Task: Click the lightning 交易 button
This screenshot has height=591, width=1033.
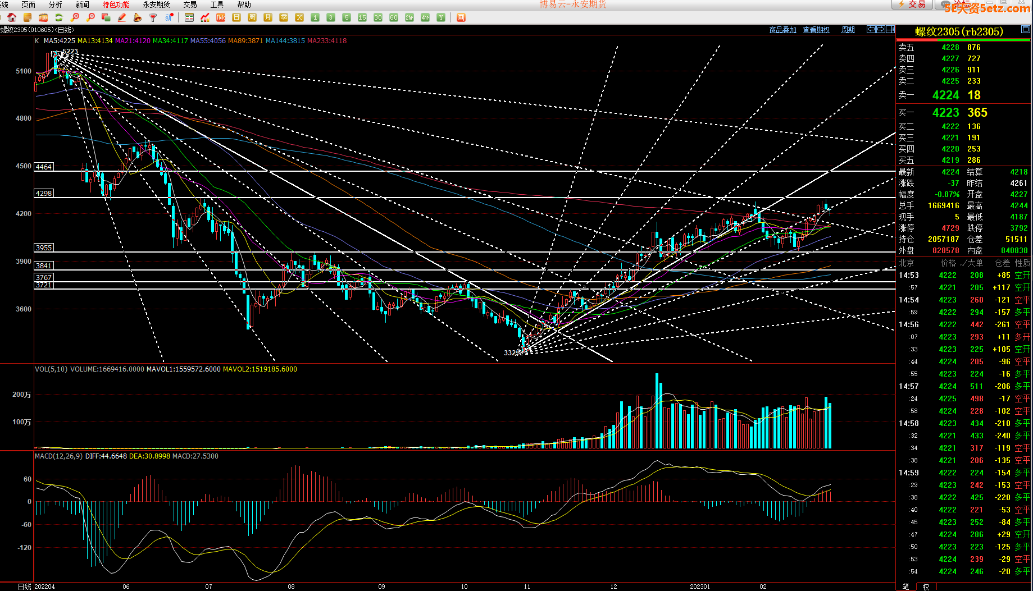Action: pyautogui.click(x=912, y=4)
